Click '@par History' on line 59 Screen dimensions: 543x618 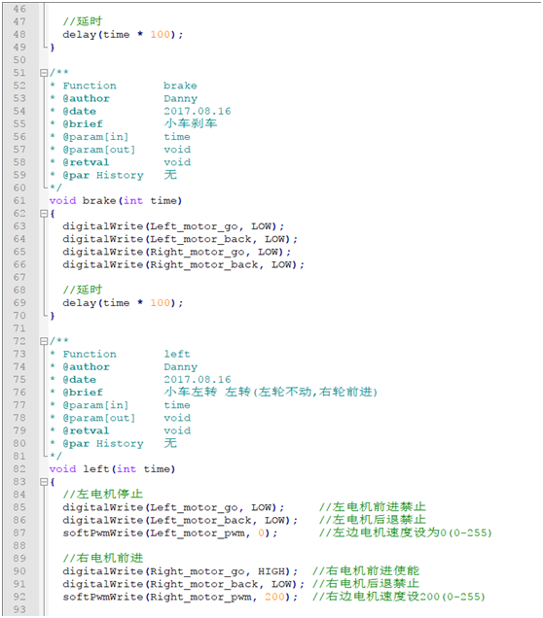(x=103, y=175)
